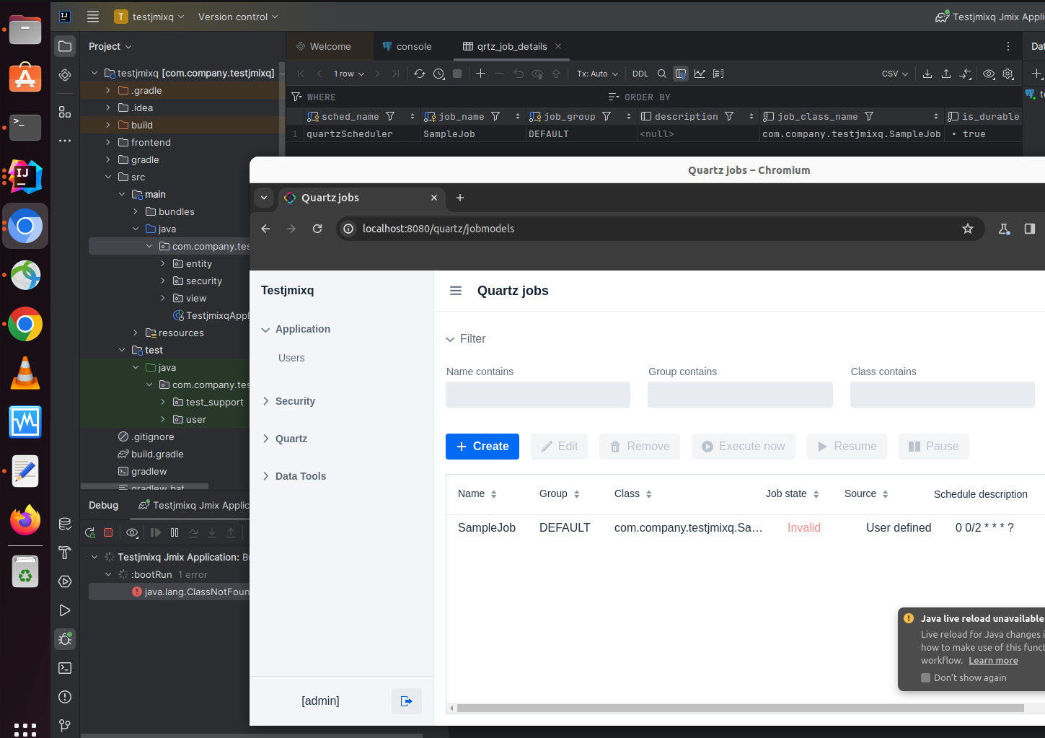Screen dimensions: 1045x738
Task: Open VLC from the Ubuntu dock
Action: click(25, 373)
